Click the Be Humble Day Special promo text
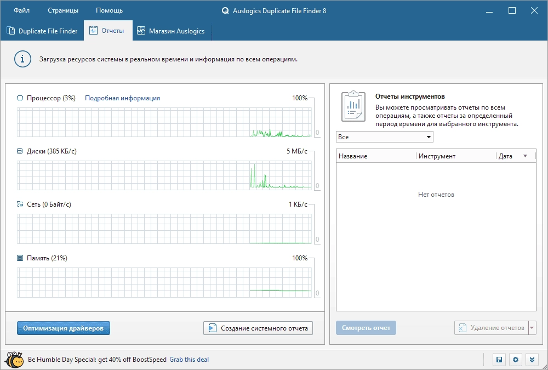 click(97, 360)
